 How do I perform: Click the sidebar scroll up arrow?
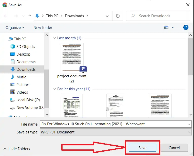pos(47,35)
